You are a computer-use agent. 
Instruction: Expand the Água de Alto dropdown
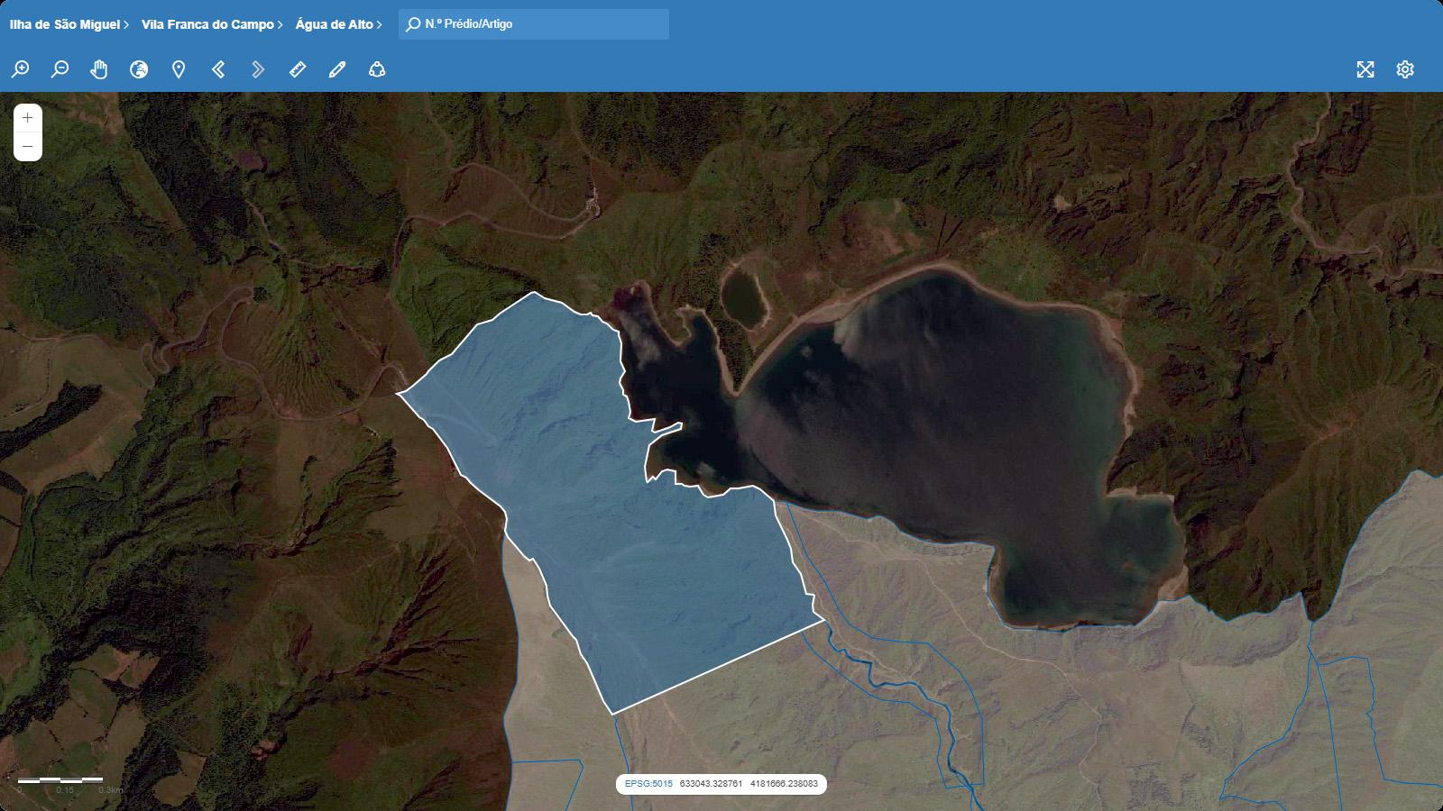pyautogui.click(x=338, y=24)
